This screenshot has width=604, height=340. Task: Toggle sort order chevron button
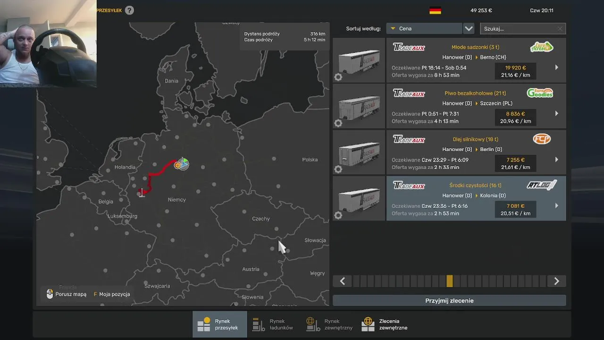(x=469, y=28)
